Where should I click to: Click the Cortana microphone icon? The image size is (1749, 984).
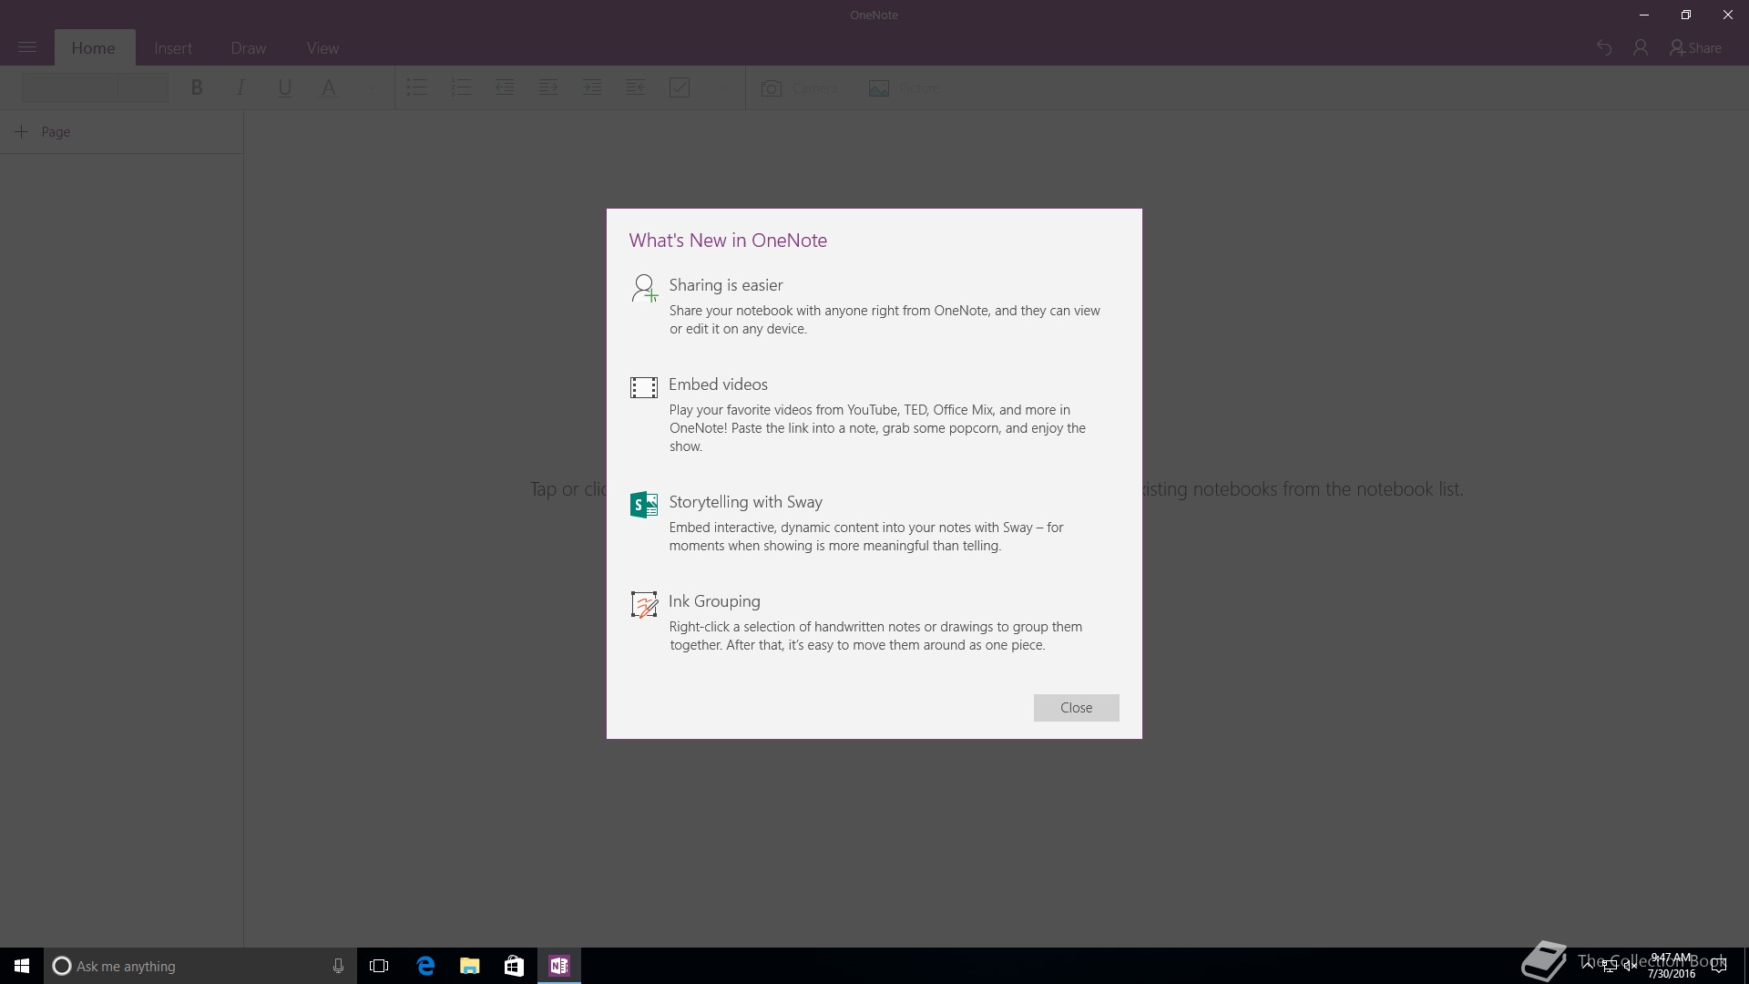point(338,966)
